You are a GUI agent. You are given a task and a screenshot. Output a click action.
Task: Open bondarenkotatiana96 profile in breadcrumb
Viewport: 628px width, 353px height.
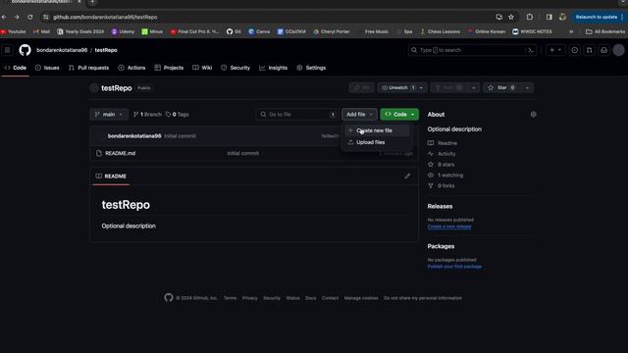click(62, 50)
